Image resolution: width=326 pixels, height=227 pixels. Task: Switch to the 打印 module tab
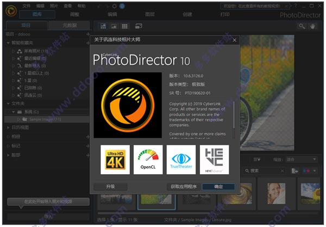pos(225,14)
